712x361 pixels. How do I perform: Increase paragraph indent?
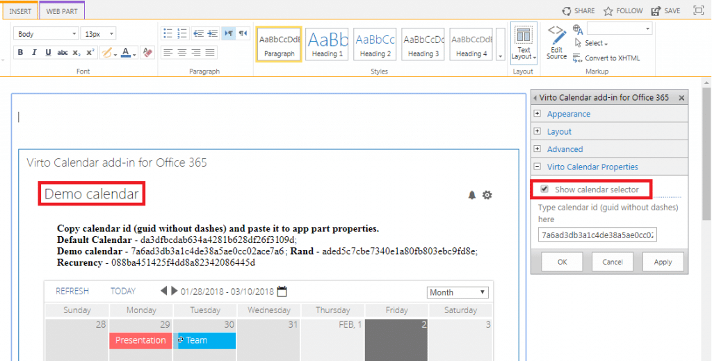[x=213, y=33]
